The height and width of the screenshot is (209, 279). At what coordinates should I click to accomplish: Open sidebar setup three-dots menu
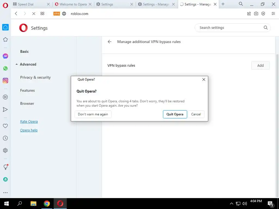pos(5,193)
